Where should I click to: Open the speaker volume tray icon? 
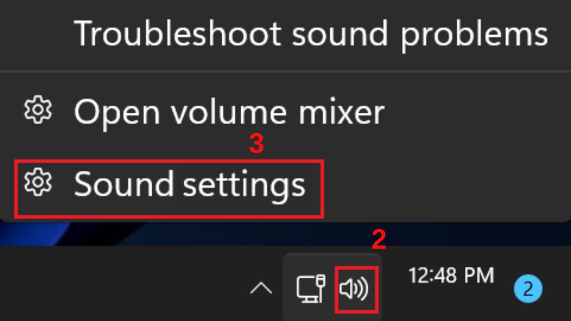pyautogui.click(x=354, y=290)
